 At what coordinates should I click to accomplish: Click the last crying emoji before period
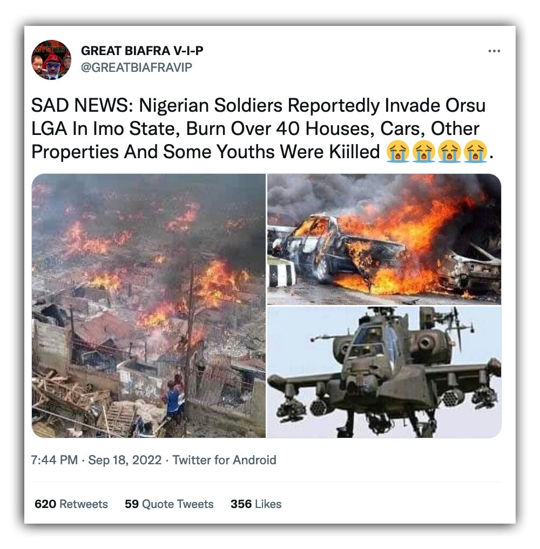[475, 152]
